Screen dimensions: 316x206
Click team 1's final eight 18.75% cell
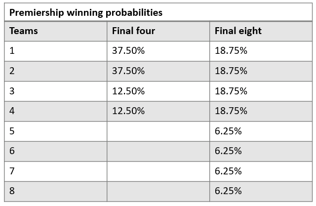(231, 51)
